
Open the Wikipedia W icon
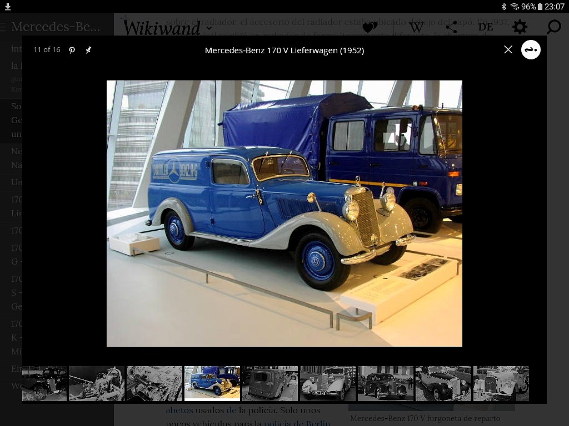pos(416,28)
